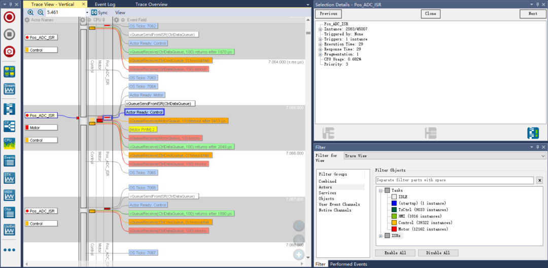Toggle the Tasks group checkbox in filter

point(388,190)
